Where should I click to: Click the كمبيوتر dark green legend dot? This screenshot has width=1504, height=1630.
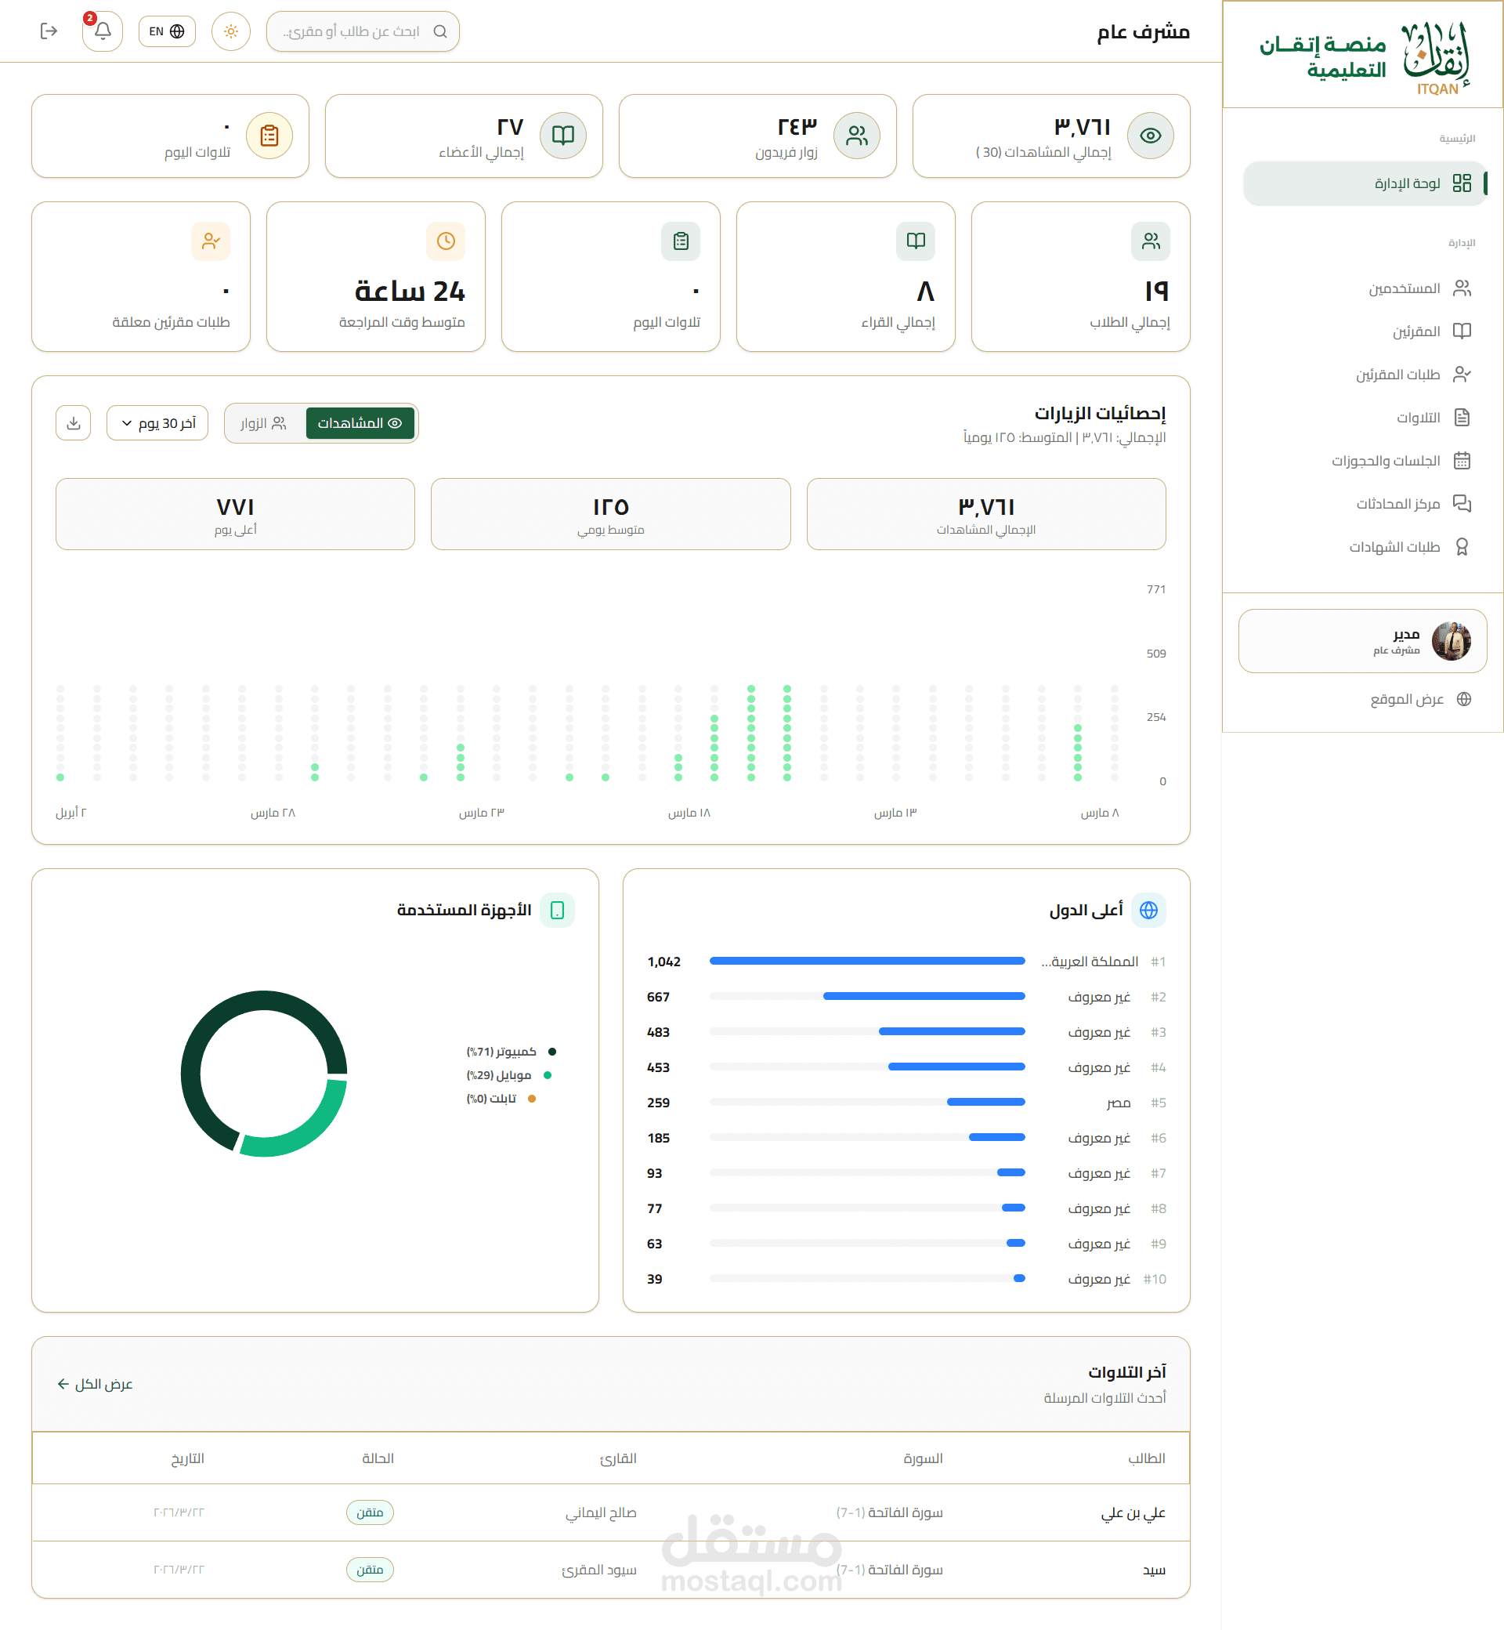[x=552, y=1052]
